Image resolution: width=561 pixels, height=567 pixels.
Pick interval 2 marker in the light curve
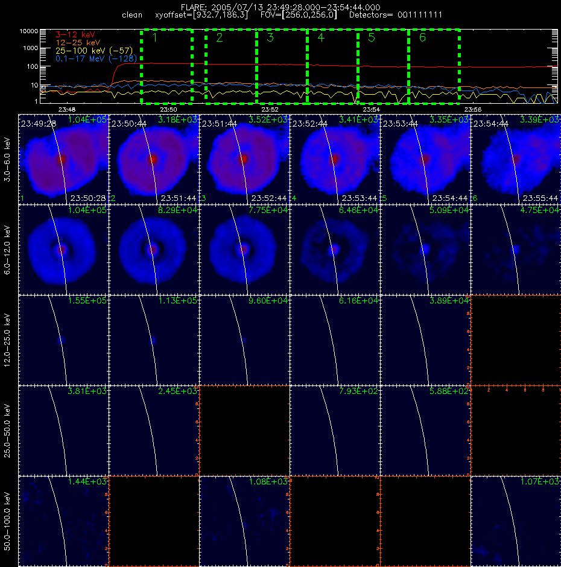tap(219, 37)
